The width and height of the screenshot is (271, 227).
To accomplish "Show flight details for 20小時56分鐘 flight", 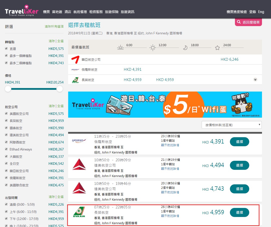I will [170, 192].
